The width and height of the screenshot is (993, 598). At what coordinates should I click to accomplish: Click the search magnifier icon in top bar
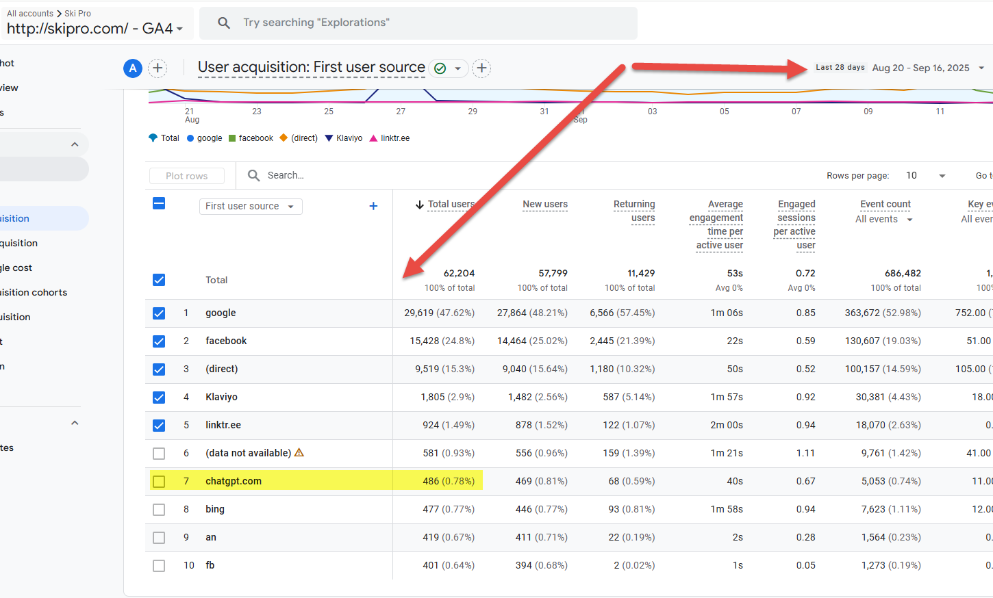tap(224, 23)
